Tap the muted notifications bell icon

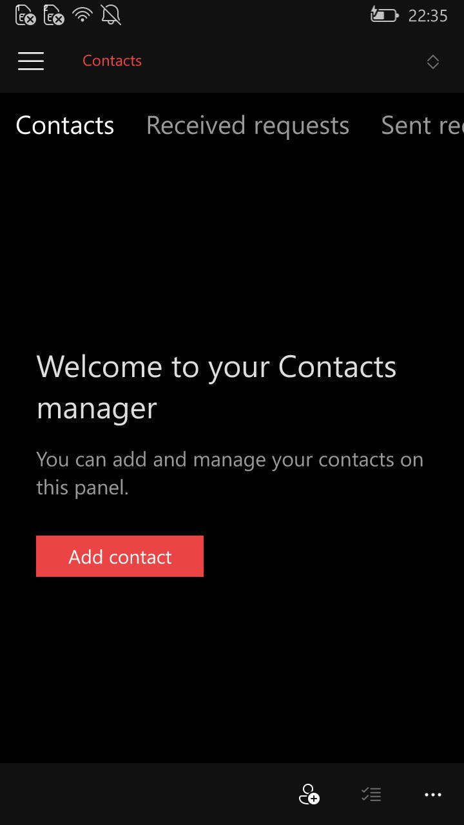[111, 15]
